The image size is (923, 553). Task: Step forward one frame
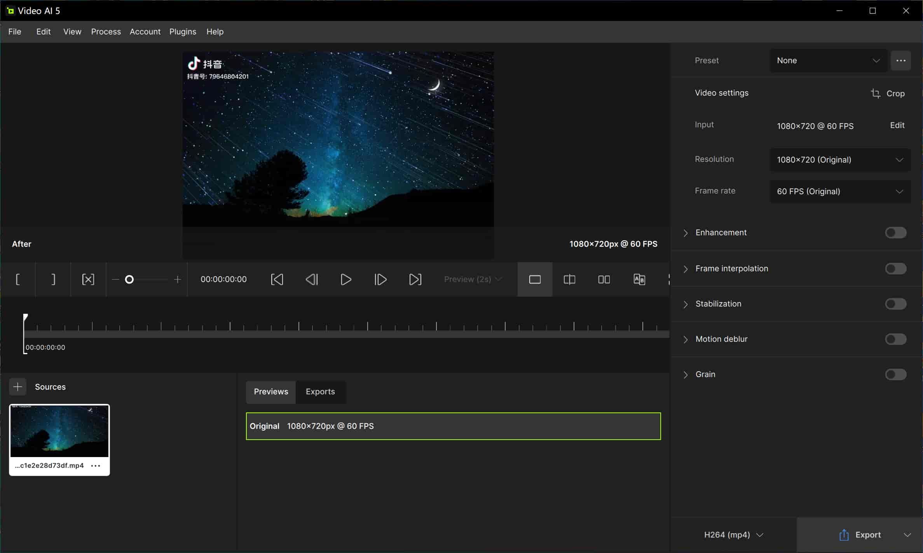pyautogui.click(x=380, y=279)
